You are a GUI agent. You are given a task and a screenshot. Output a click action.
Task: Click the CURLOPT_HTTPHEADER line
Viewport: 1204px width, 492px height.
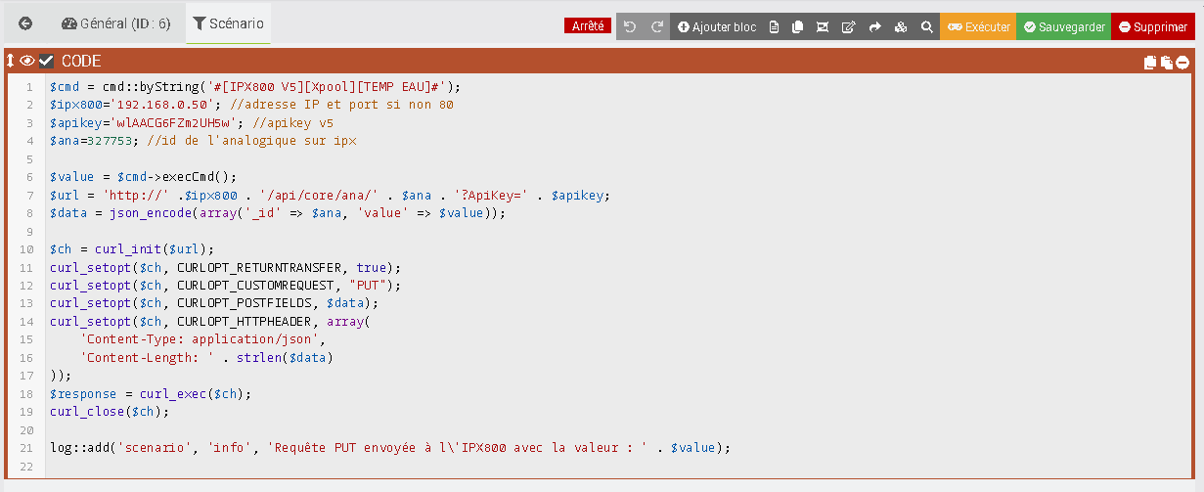pyautogui.click(x=210, y=322)
